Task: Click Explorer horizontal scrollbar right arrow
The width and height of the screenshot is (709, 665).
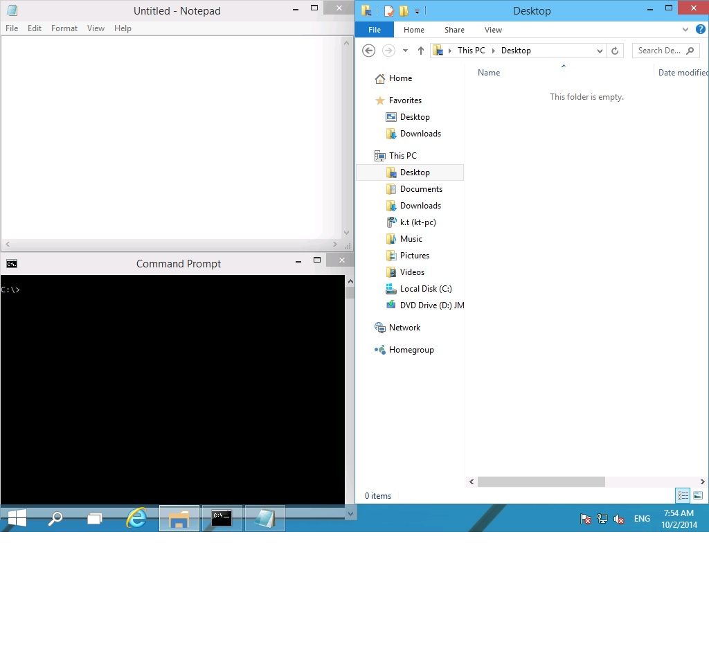Action: coord(702,482)
